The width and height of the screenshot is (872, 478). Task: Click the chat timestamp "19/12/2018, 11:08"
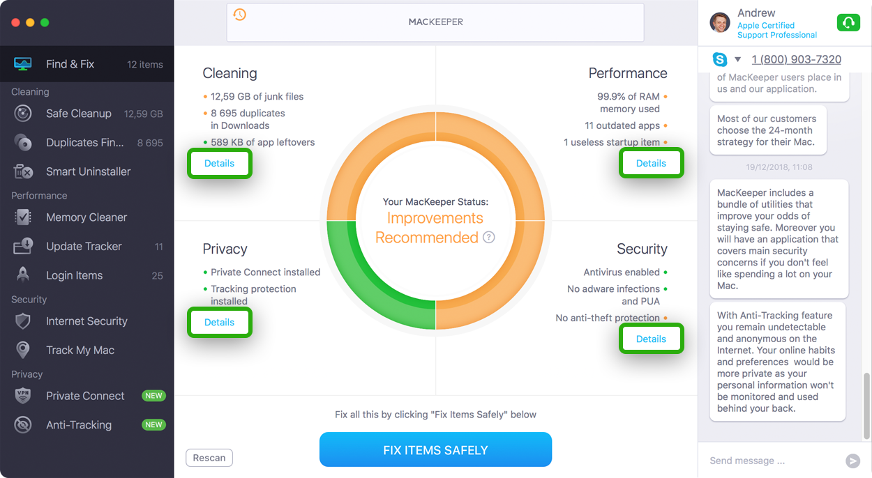pos(779,167)
